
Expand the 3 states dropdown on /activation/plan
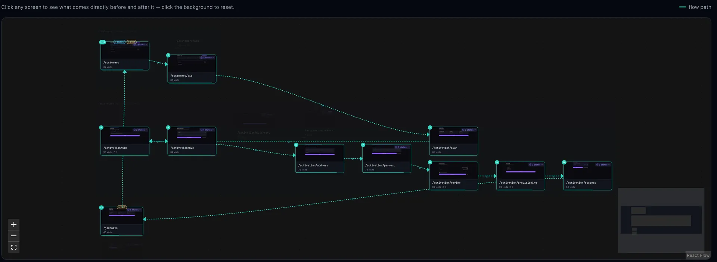coord(469,130)
